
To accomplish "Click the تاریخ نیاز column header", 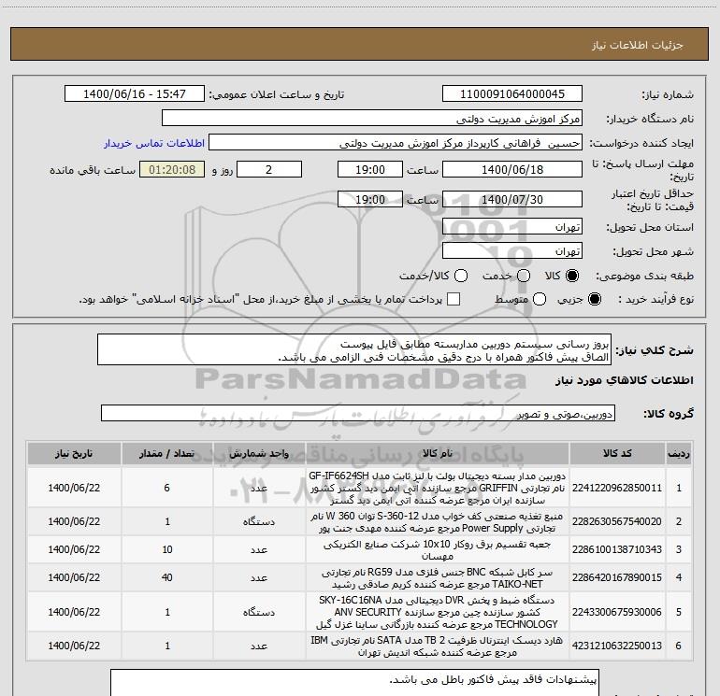I will point(74,453).
